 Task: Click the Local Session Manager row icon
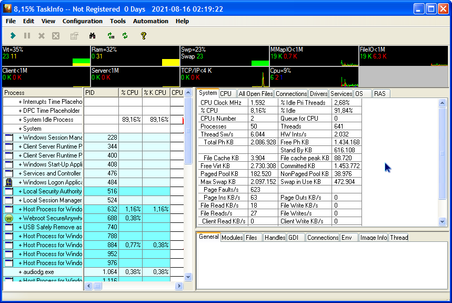[9, 200]
